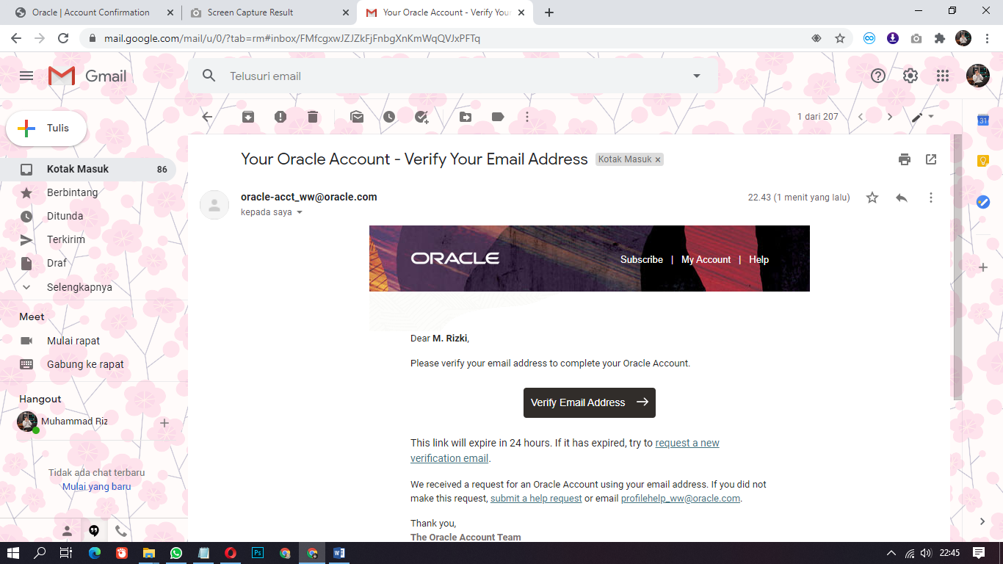Show hidden system tray icons

891,553
